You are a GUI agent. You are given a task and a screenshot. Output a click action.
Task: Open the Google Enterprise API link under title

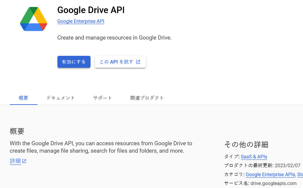click(81, 21)
